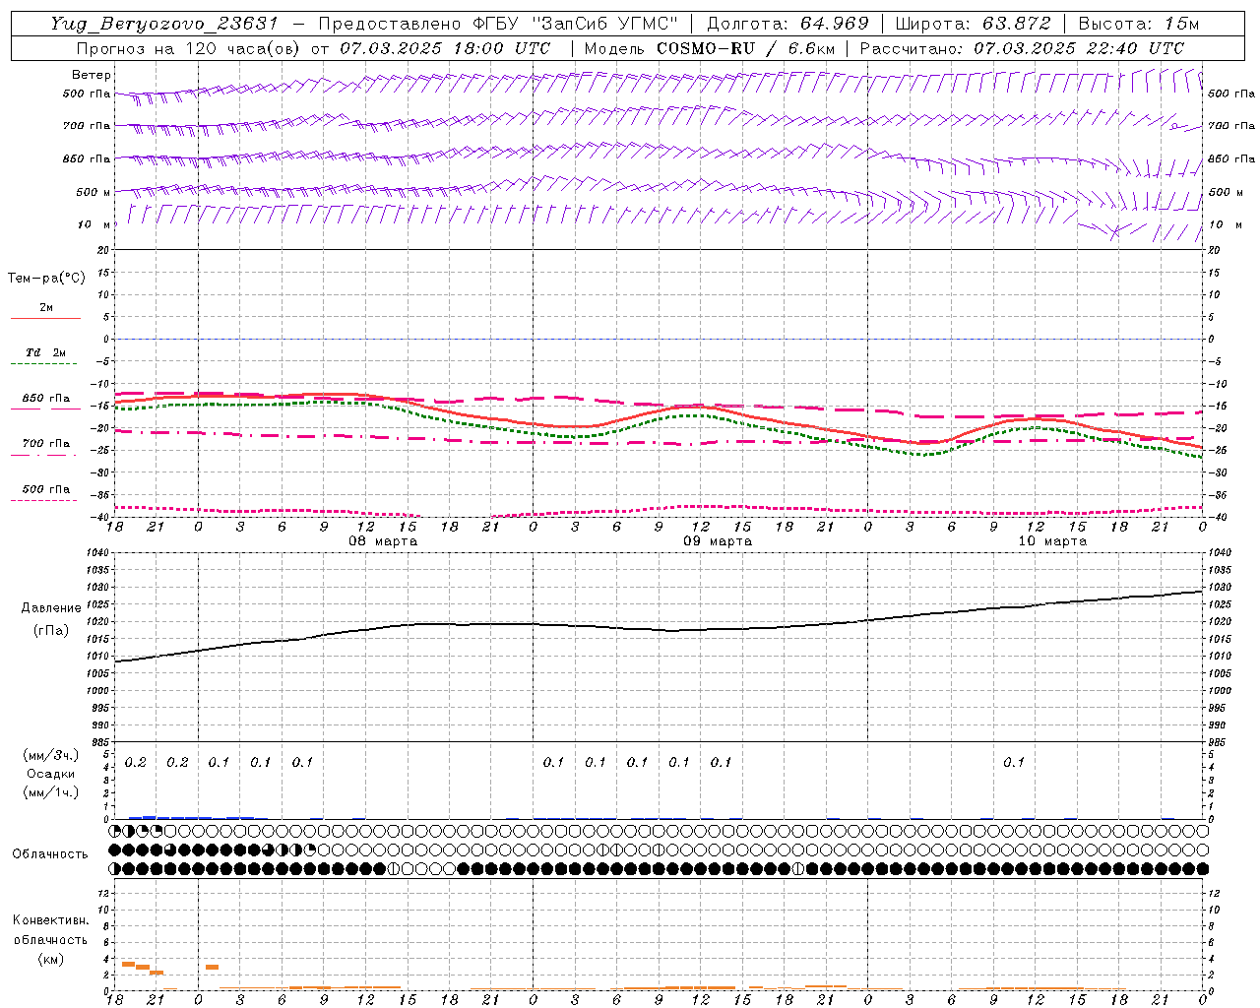
Task: Click the (мм/1ч.) unit label
Action: 51,792
